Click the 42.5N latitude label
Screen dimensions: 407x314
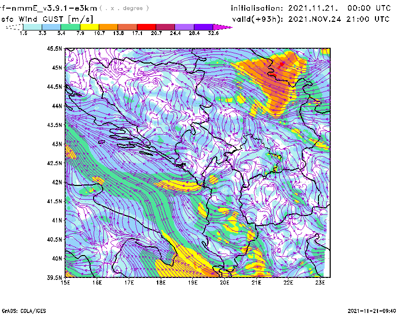pyautogui.click(x=54, y=163)
